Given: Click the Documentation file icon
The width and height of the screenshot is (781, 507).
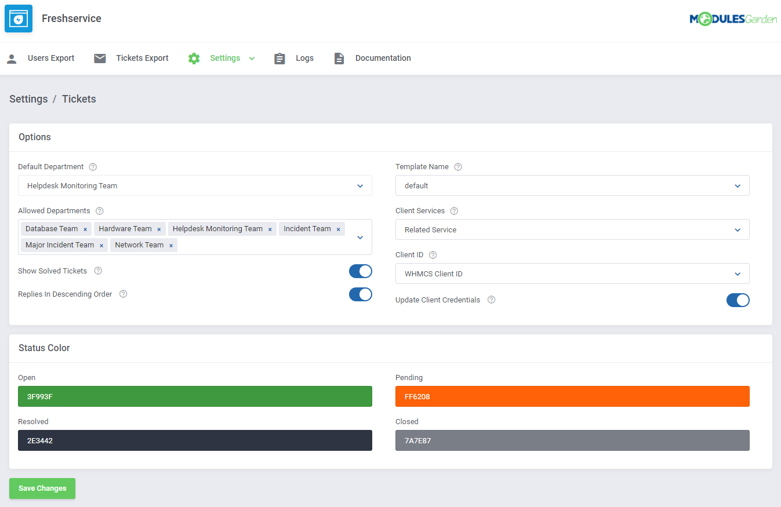Looking at the screenshot, I should (339, 59).
